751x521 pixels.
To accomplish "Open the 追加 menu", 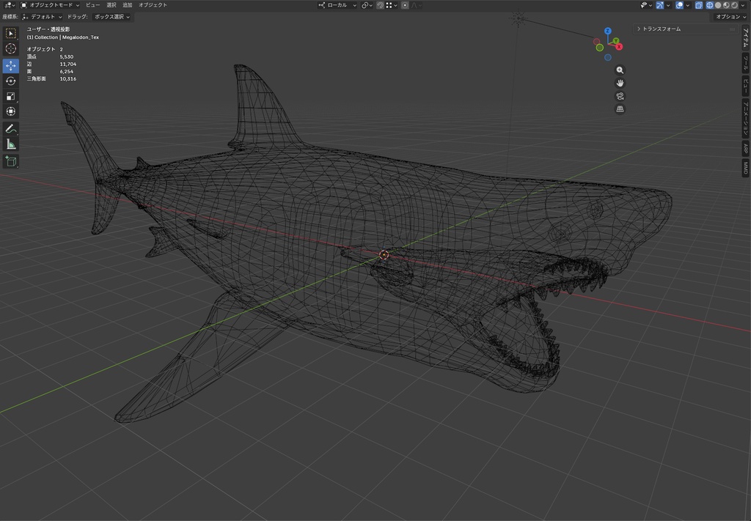I will tap(127, 5).
